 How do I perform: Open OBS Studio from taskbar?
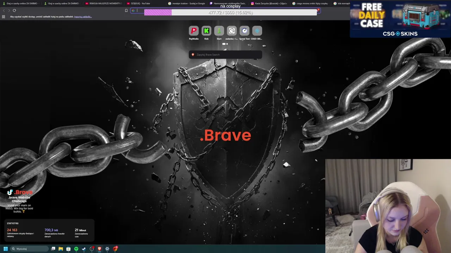coord(92,249)
